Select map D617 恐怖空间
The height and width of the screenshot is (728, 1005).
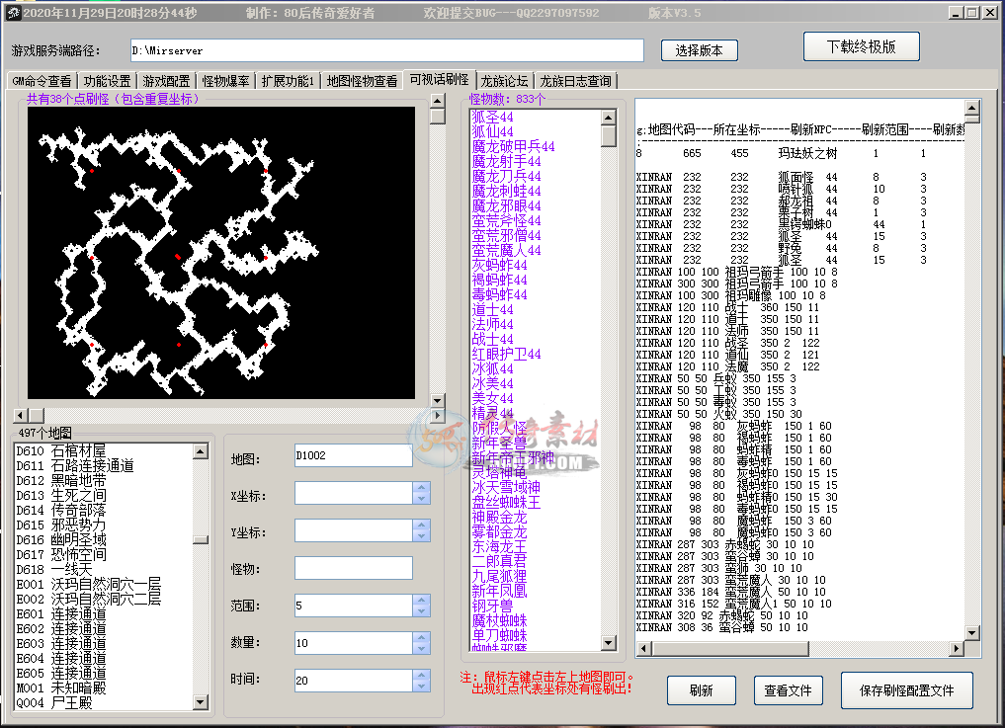coord(61,555)
